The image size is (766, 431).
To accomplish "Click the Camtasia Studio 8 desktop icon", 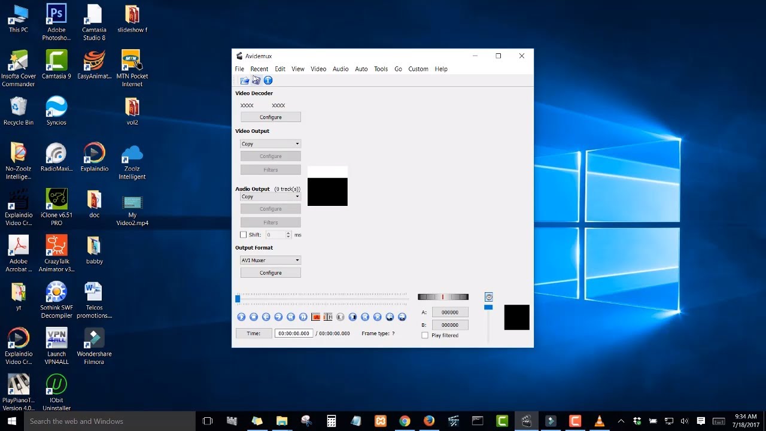I will click(x=94, y=23).
